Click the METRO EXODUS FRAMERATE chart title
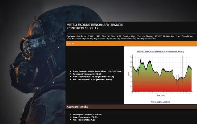 click(161, 52)
